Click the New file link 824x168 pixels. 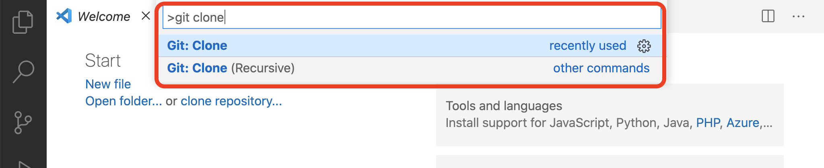coord(108,84)
